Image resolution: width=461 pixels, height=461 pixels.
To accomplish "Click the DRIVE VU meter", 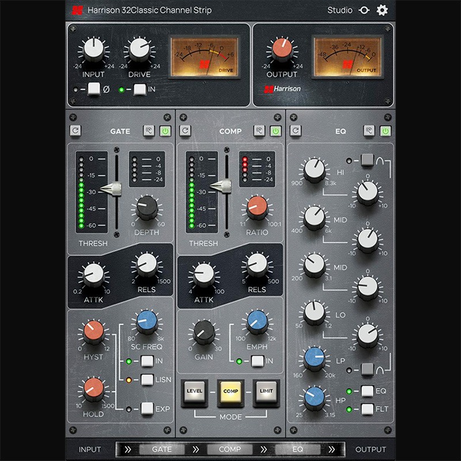I will tap(205, 57).
